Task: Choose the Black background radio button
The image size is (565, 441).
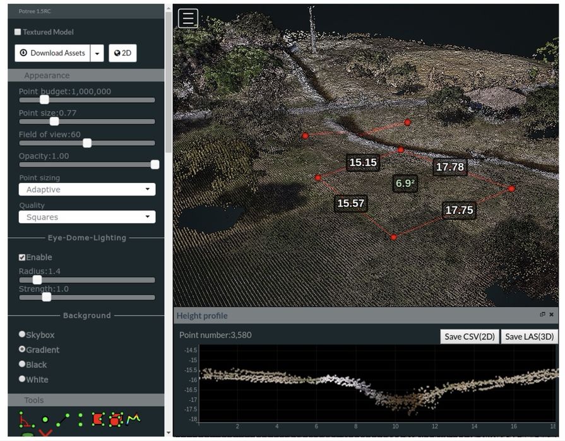Action: pyautogui.click(x=22, y=364)
